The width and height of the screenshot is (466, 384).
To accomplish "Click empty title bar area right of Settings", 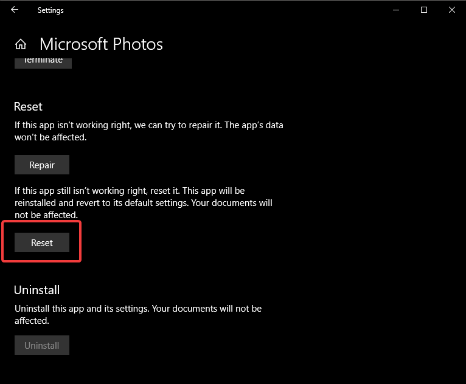I will pyautogui.click(x=213, y=10).
